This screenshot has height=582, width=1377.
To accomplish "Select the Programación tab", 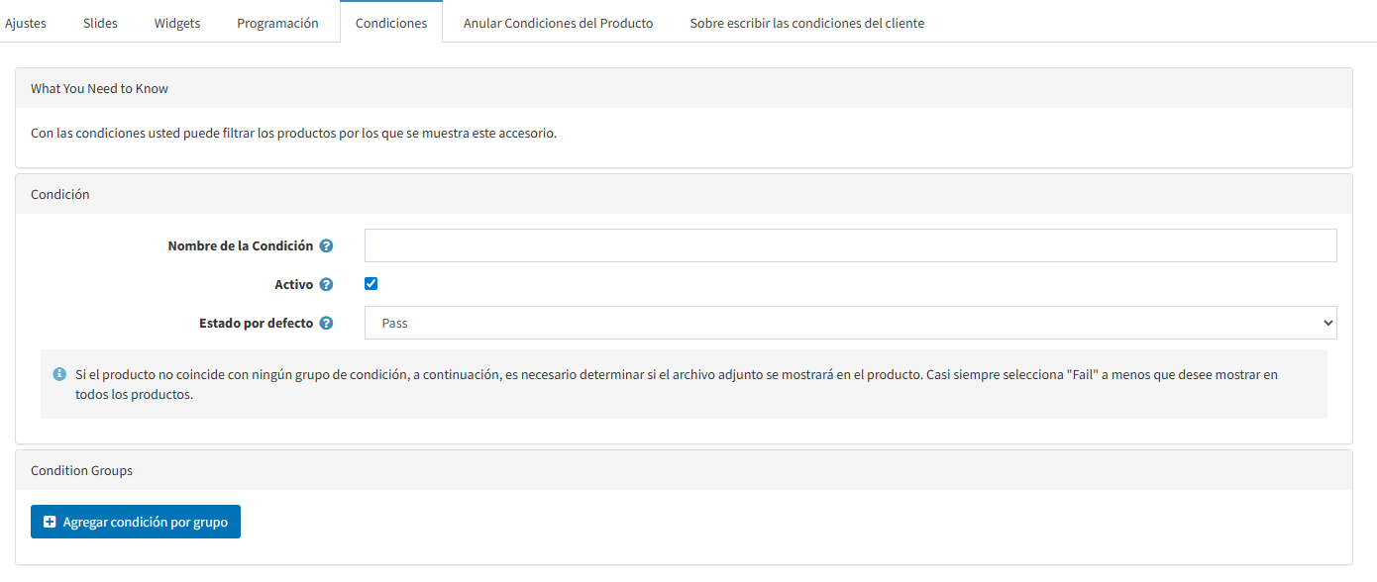I will pos(277,23).
